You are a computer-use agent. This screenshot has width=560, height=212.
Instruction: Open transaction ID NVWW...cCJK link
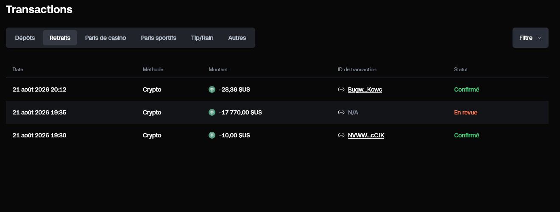(x=366, y=135)
